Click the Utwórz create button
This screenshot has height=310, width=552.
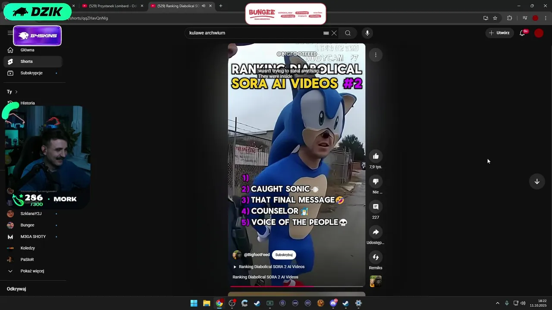[x=499, y=33]
